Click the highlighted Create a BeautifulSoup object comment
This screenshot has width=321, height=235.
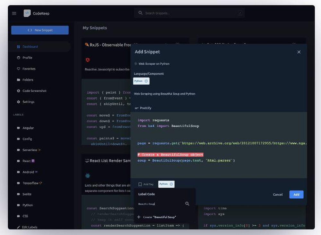coord(170,155)
